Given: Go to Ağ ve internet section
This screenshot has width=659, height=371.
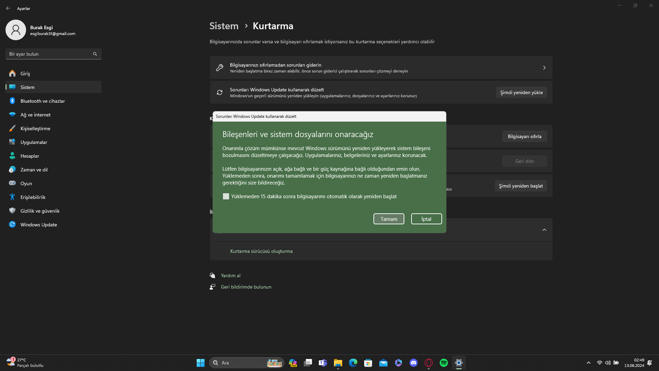Looking at the screenshot, I should tap(35, 115).
